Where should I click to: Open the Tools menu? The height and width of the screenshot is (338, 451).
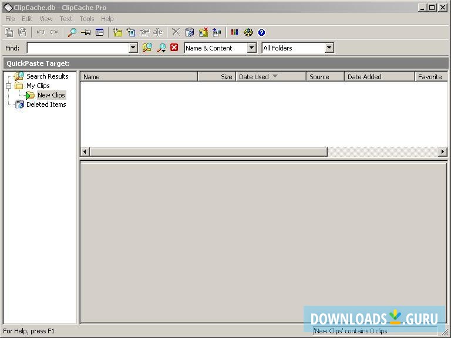[87, 19]
